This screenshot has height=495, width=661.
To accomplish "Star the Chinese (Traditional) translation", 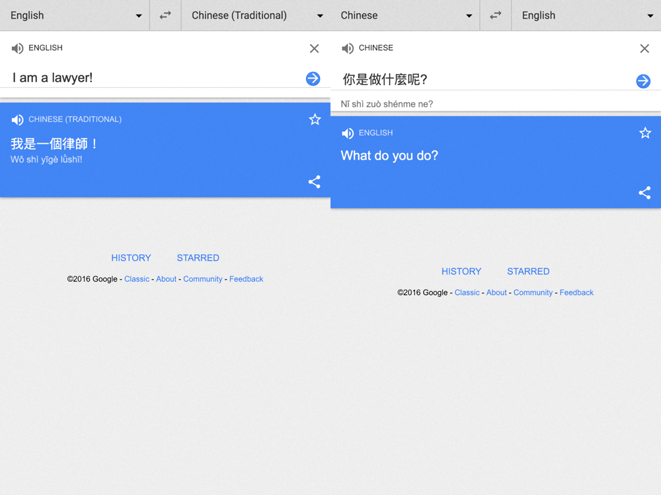I will (315, 119).
